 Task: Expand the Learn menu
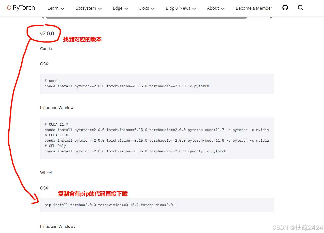[56, 8]
